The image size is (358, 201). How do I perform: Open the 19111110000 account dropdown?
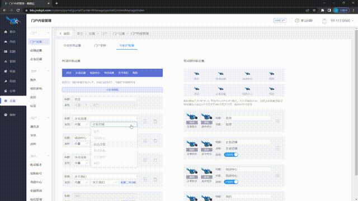[342, 21]
